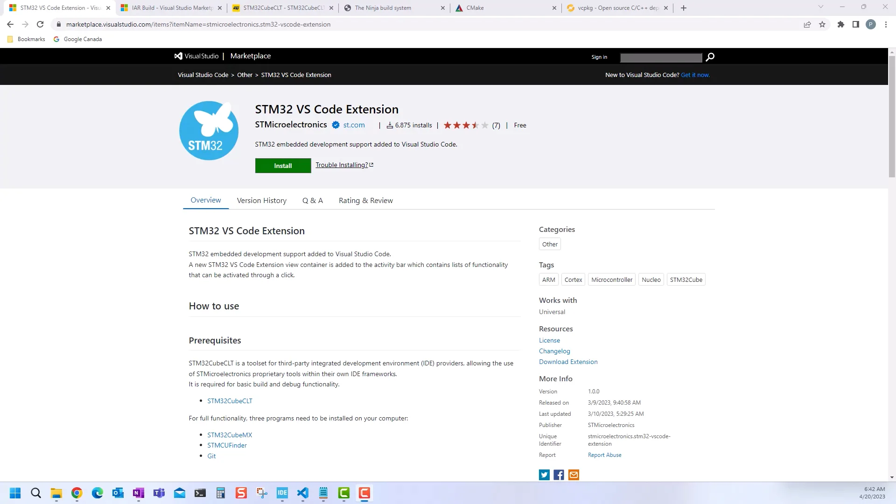Click the Report Abuse link
The width and height of the screenshot is (896, 504).
click(x=604, y=455)
